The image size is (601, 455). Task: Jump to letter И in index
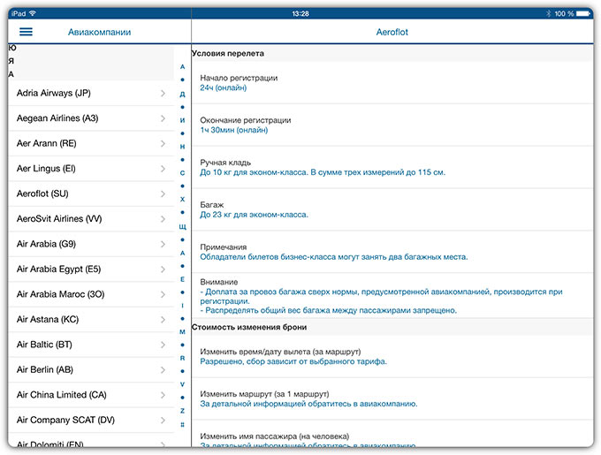click(182, 120)
